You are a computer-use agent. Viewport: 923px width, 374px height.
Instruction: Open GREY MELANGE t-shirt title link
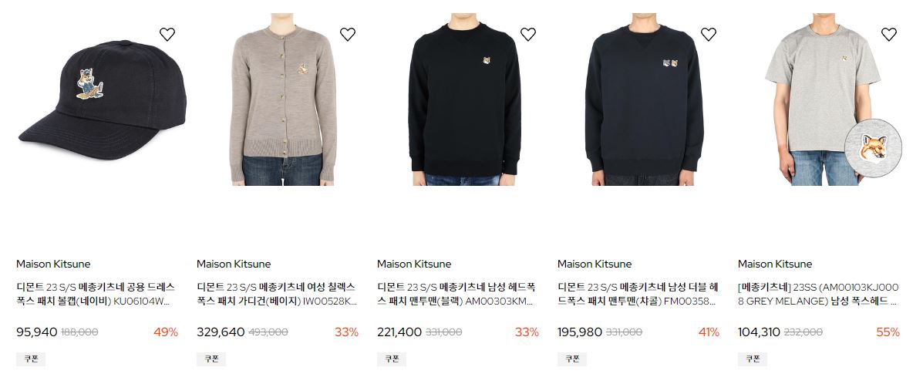pyautogui.click(x=818, y=295)
